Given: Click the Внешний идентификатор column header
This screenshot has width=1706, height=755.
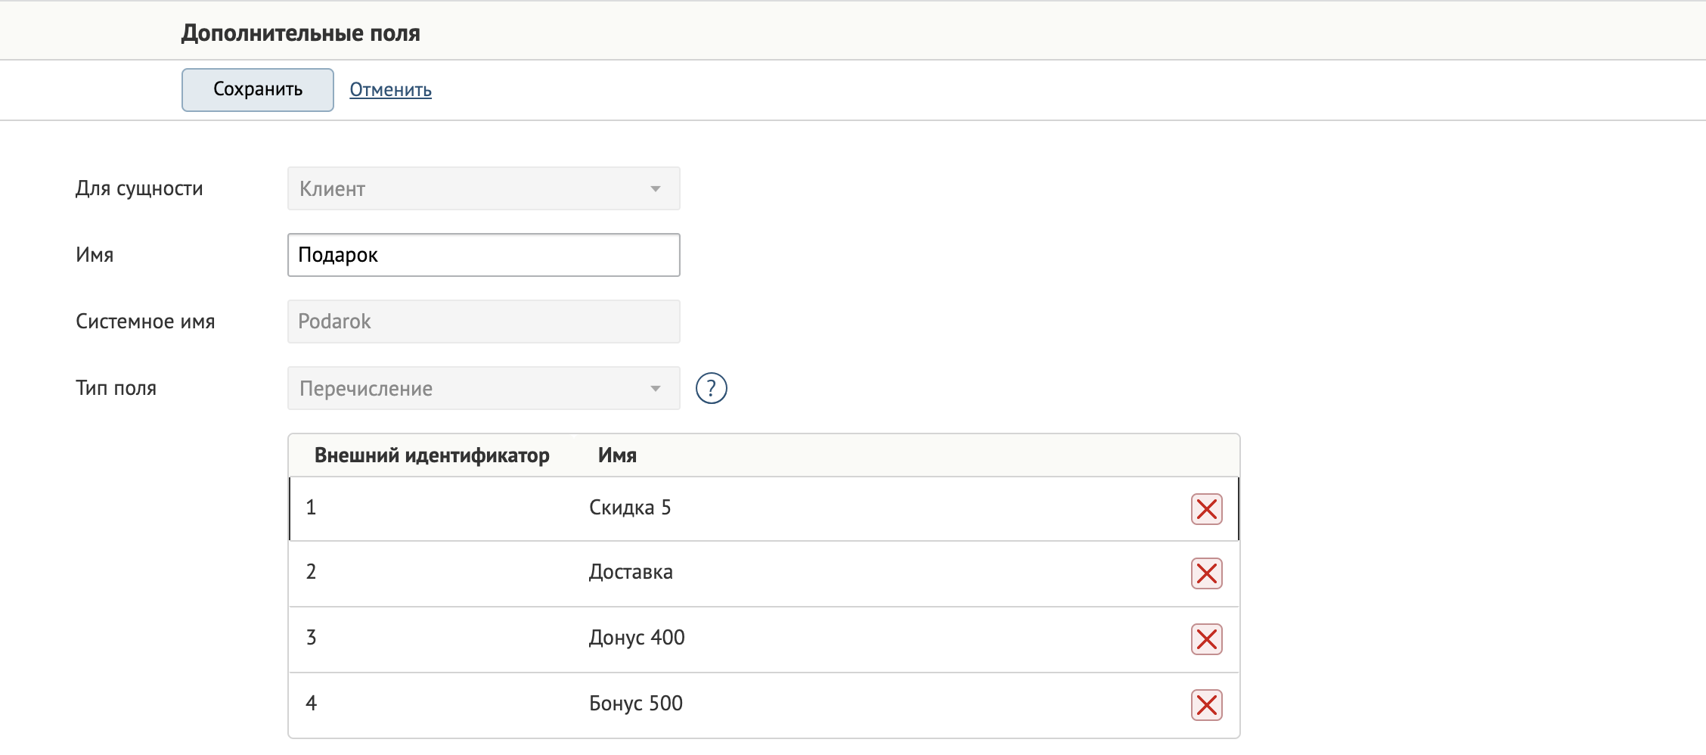Looking at the screenshot, I should (432, 455).
